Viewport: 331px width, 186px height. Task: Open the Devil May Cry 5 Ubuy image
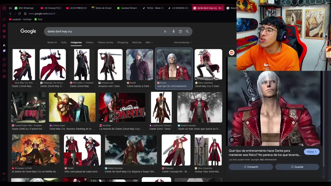pos(208,65)
